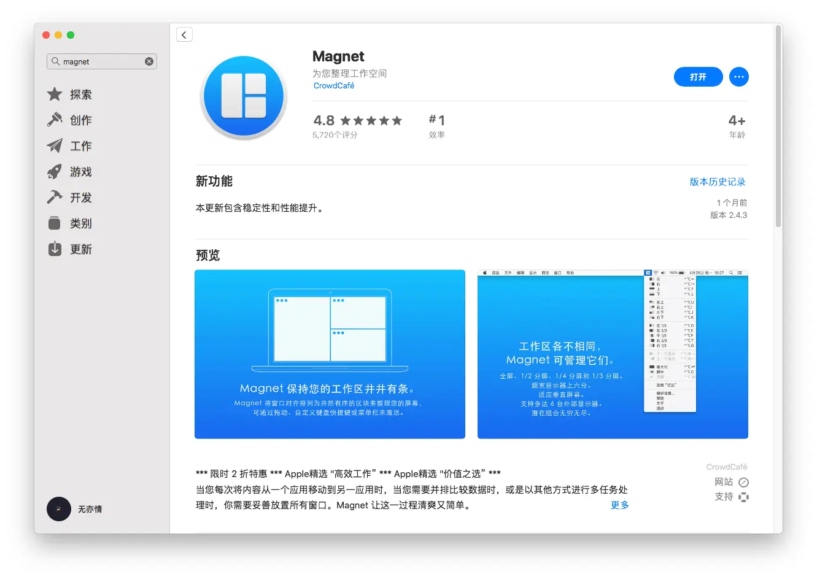This screenshot has width=817, height=579.
Task: Expand description with 更多 link
Action: coord(619,505)
